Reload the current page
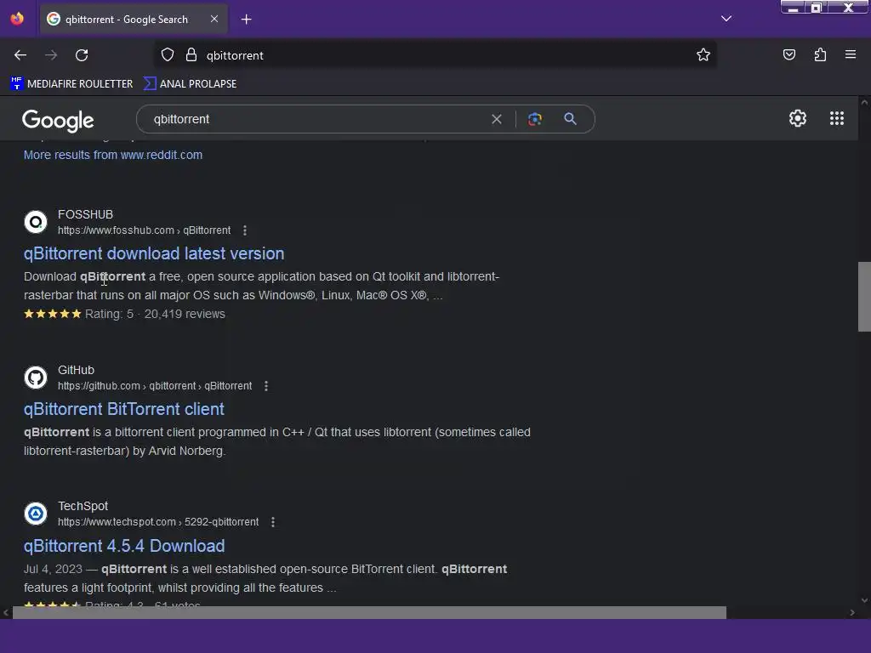 [x=82, y=55]
